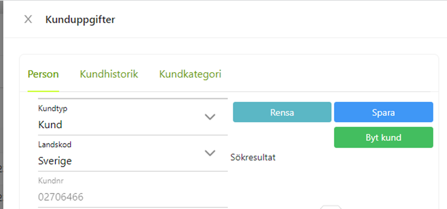Viewport: 447px width, 209px height.
Task: Select the Kundkategori tab
Action: (x=190, y=74)
